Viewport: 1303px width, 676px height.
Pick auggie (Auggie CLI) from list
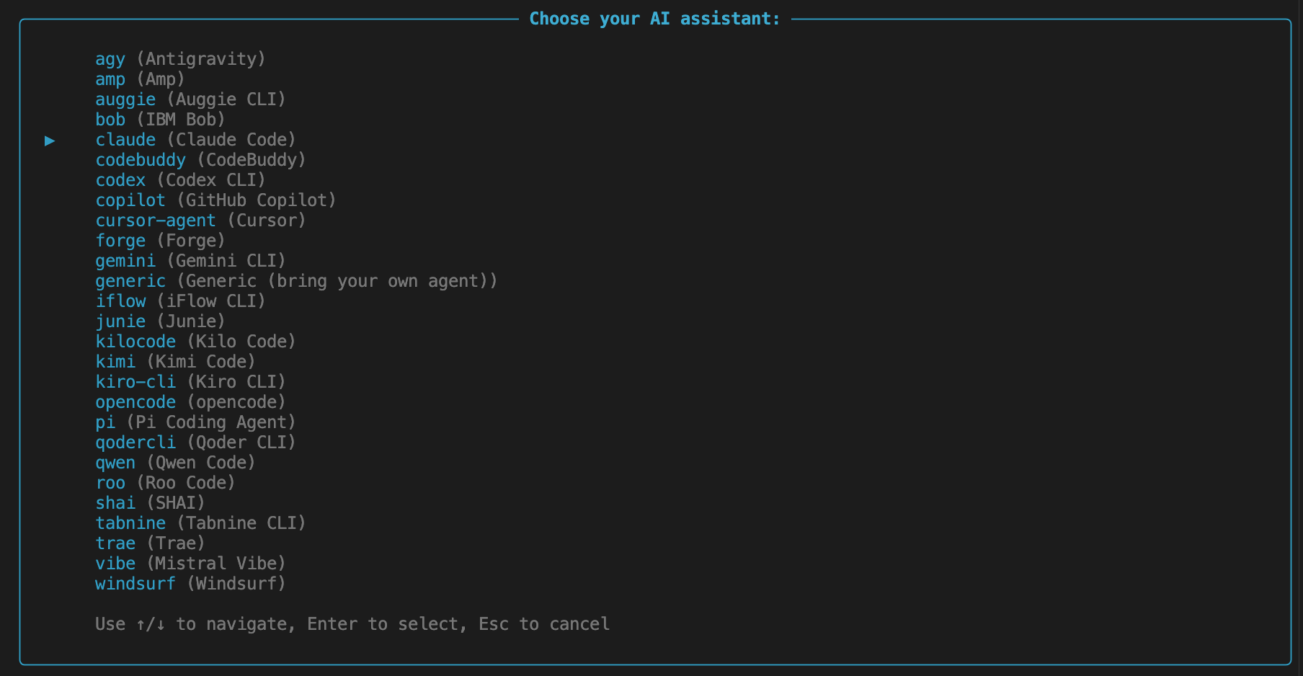coord(190,99)
